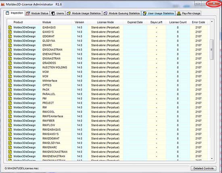Click the license icon of PACK row
This screenshot has width=222, height=173.
(10, 90)
